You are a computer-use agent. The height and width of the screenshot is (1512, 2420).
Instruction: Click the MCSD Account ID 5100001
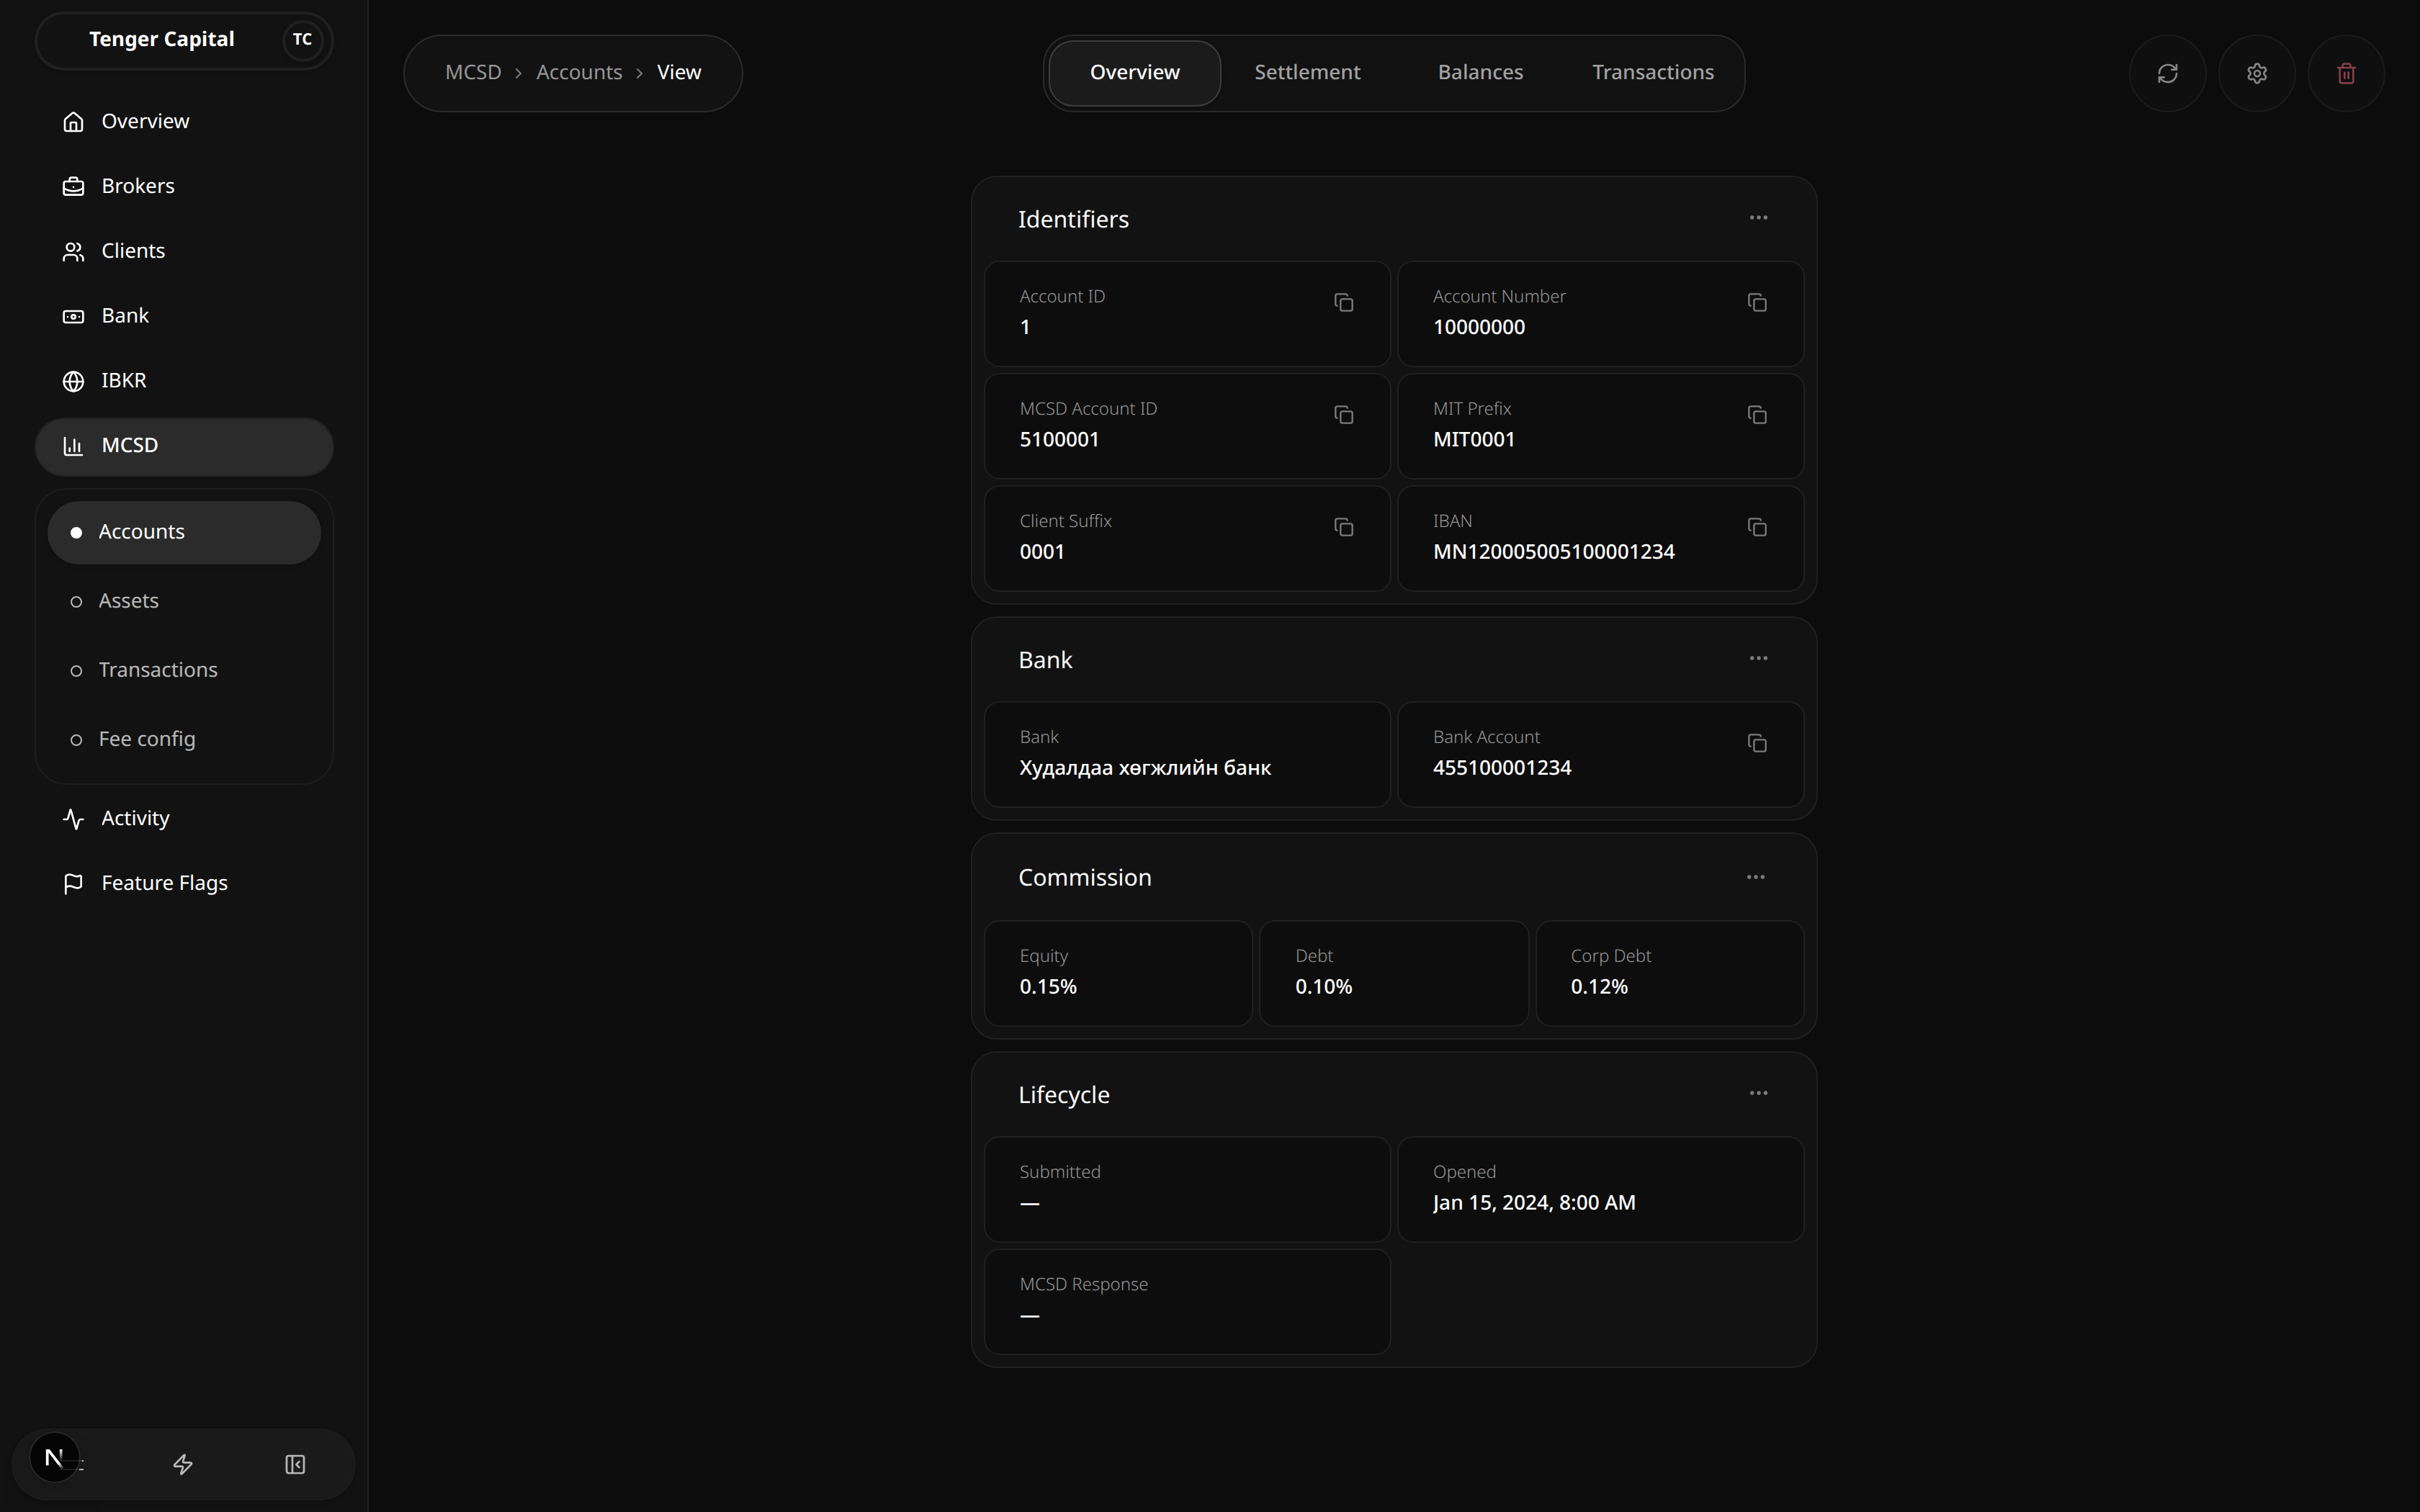[1059, 440]
